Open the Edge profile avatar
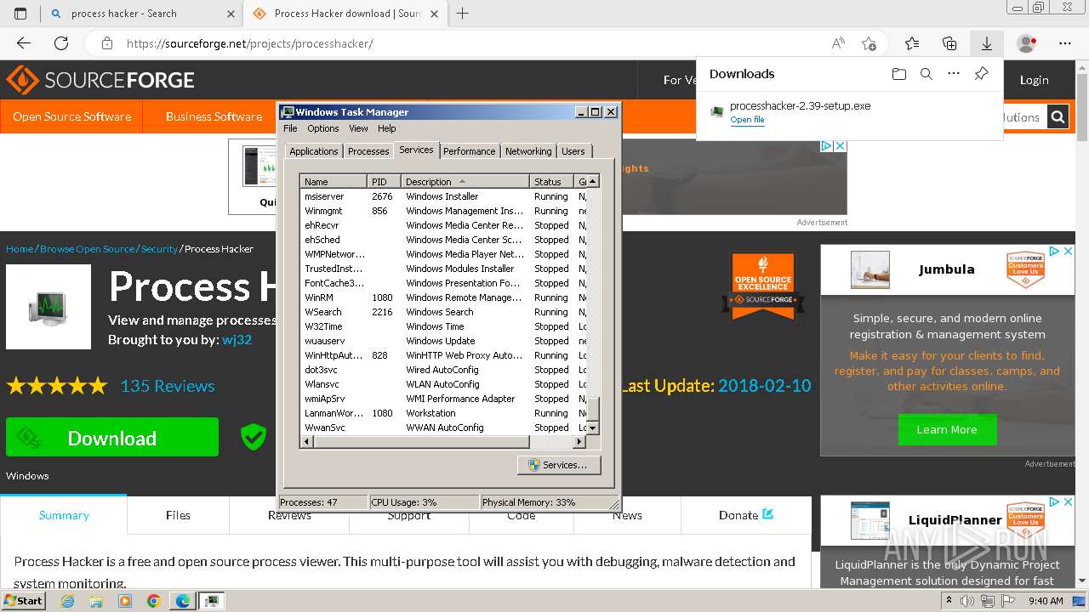 (x=1027, y=43)
